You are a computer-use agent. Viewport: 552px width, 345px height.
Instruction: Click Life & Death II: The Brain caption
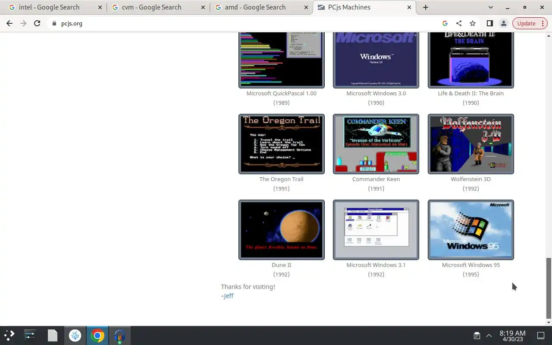click(471, 93)
